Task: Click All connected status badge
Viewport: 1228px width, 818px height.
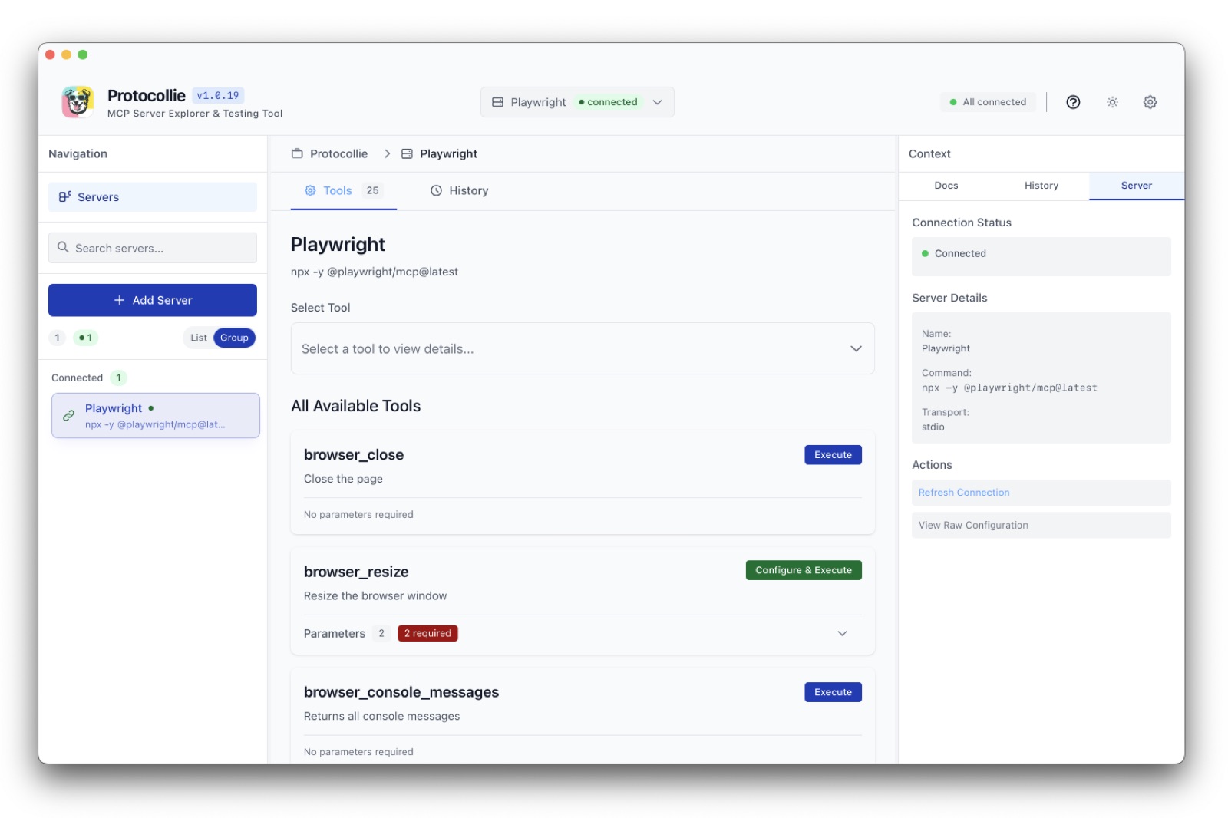Action: coord(988,102)
